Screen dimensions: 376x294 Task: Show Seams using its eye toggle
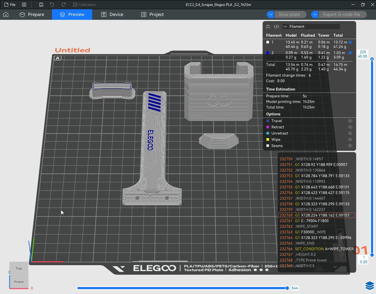coord(350,146)
